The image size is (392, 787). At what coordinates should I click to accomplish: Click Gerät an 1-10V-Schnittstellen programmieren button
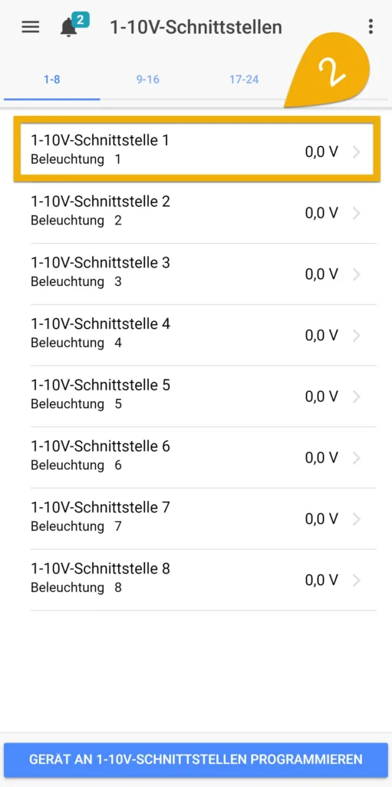196,759
